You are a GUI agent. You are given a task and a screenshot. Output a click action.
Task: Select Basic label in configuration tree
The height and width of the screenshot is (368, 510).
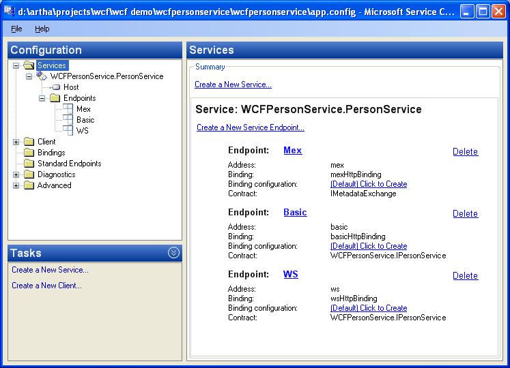coord(85,120)
